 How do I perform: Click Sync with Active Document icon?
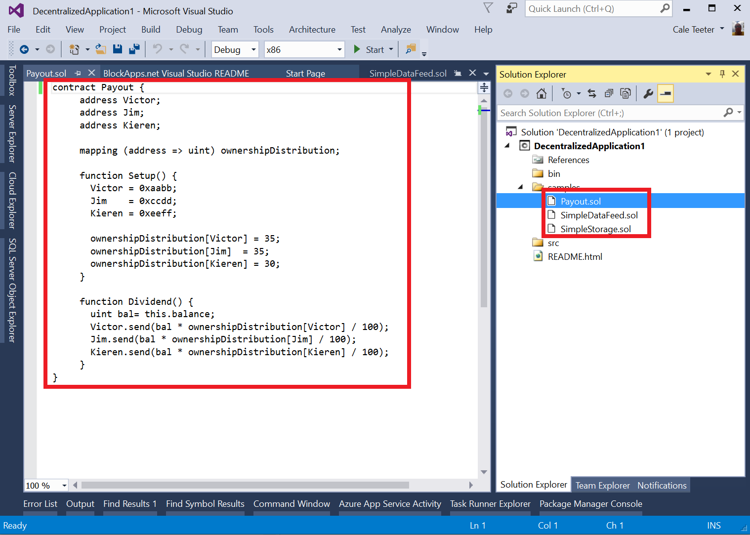[x=592, y=93]
